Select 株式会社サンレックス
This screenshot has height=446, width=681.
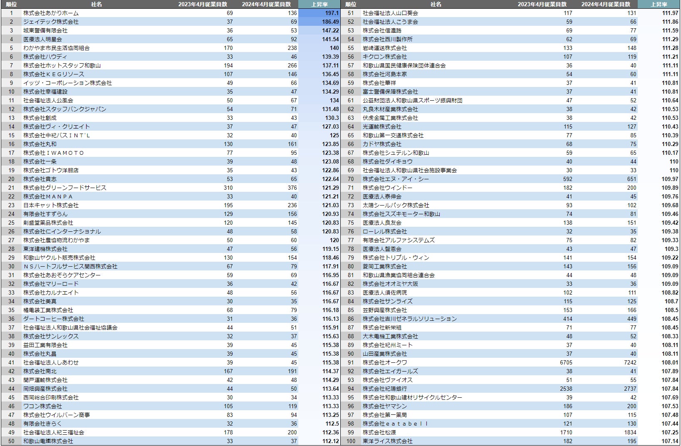click(51, 336)
